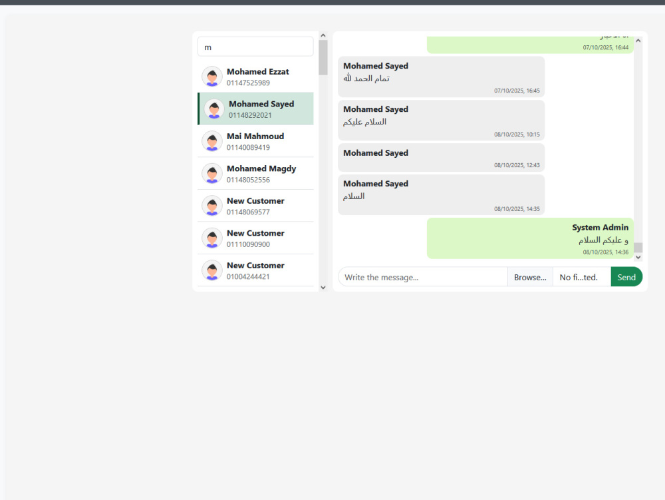Open New Customer 01004244421 chat

(x=255, y=270)
